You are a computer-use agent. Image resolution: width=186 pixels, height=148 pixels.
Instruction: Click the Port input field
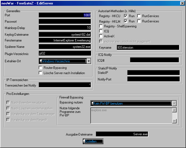click(65, 15)
